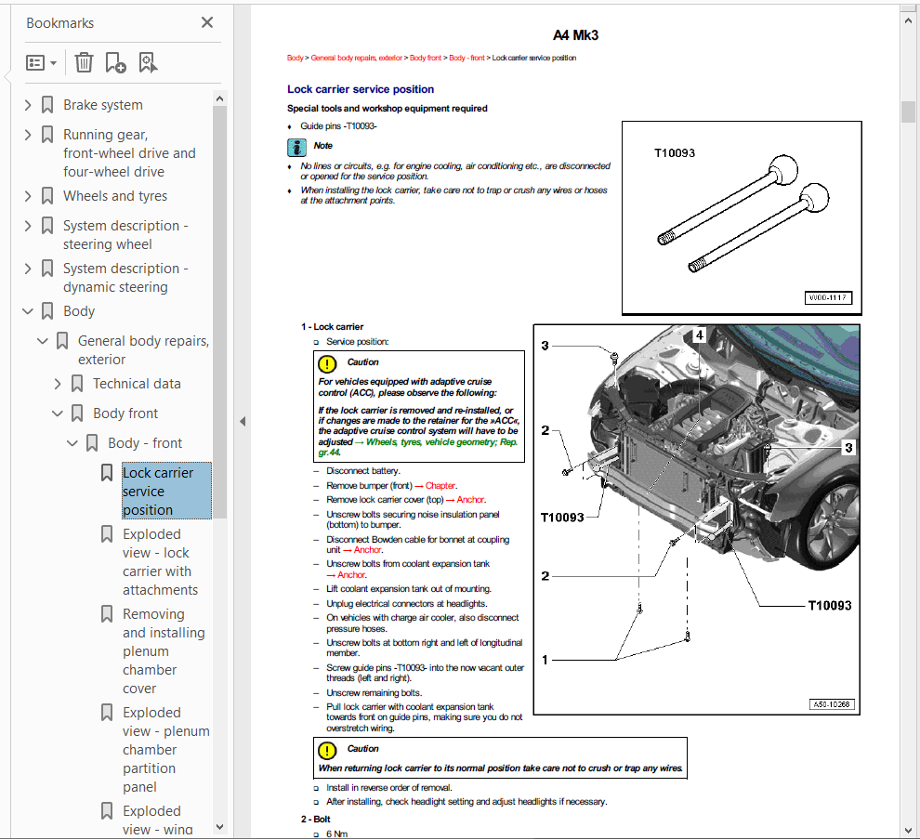Open Exploded view - plenum chamber partition panel

coord(166,750)
